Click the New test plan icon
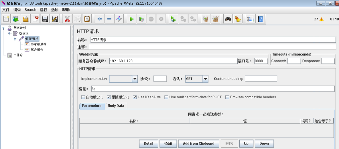339x149 pixels. point(6,19)
